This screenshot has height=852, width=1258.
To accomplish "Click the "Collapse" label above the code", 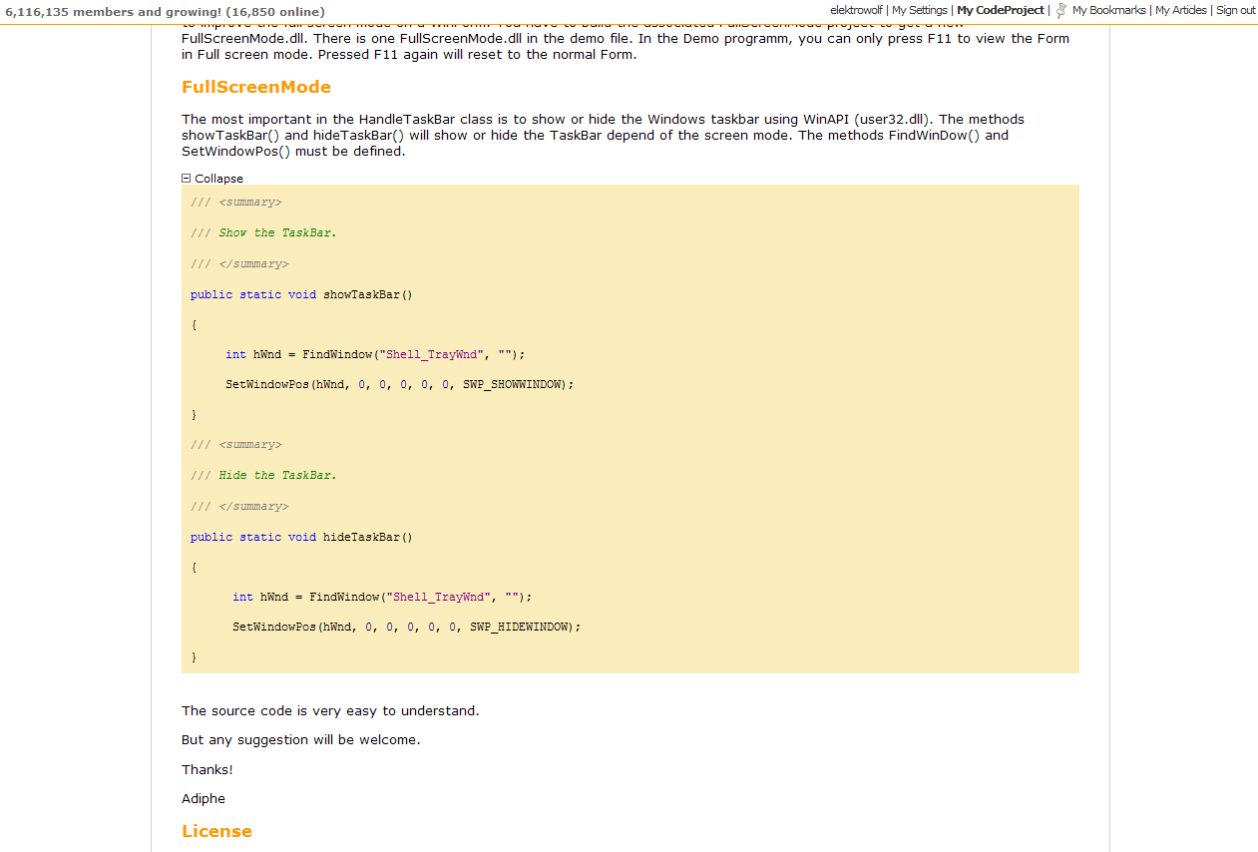I will coord(217,178).
